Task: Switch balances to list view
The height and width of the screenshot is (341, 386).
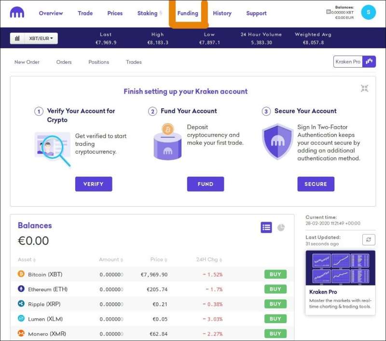Action: (x=266, y=227)
